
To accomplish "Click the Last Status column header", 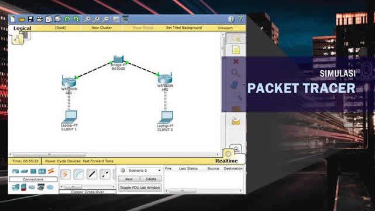I will [x=188, y=169].
